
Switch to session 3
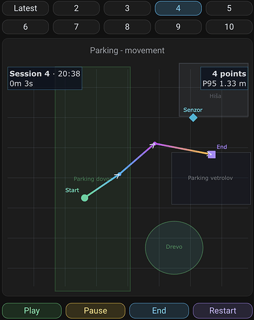tap(127, 8)
